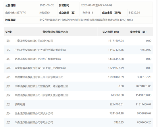Click 华安证券阜阳分公司 entry
The image size is (158, 127).
[x=34, y=122]
